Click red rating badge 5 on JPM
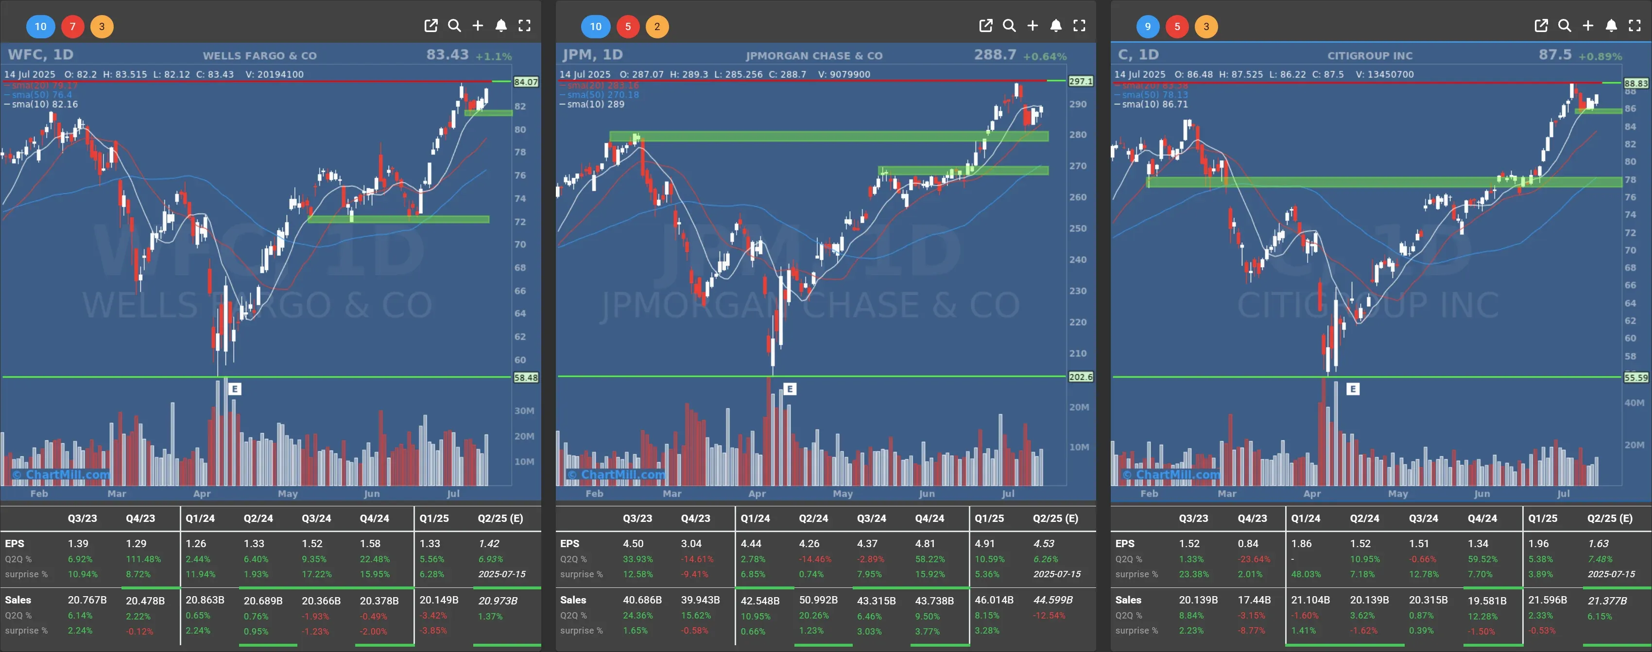The height and width of the screenshot is (652, 1652). 628,26
